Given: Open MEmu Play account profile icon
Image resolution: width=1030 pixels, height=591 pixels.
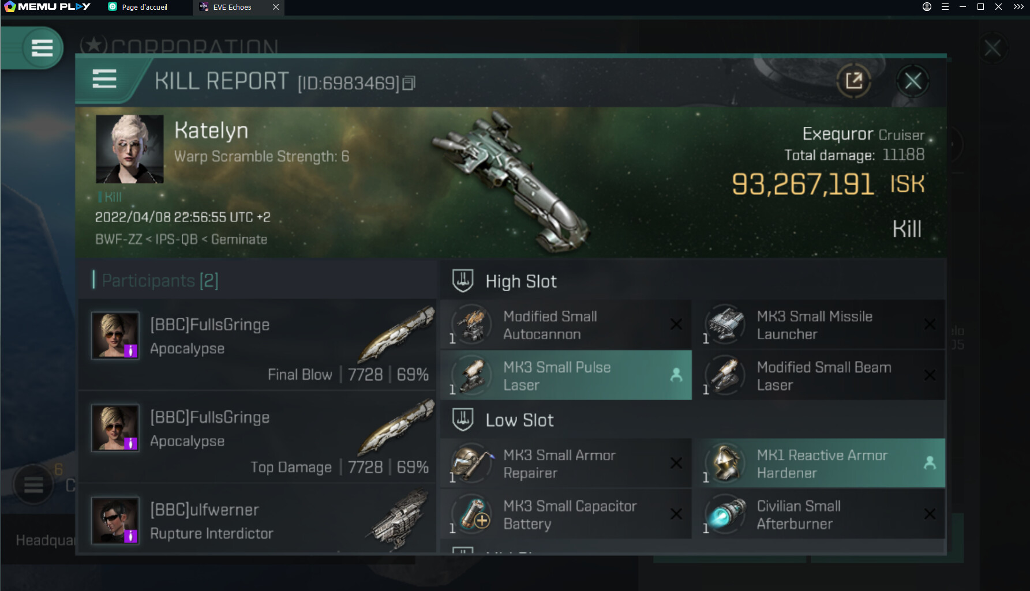Looking at the screenshot, I should pyautogui.click(x=927, y=7).
